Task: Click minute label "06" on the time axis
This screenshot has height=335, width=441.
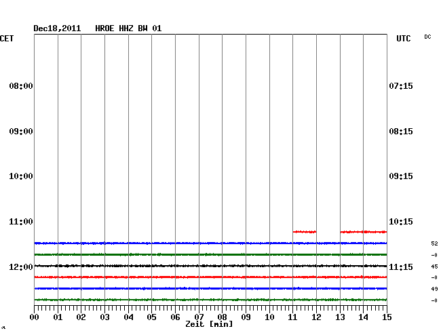Action: coord(175,317)
